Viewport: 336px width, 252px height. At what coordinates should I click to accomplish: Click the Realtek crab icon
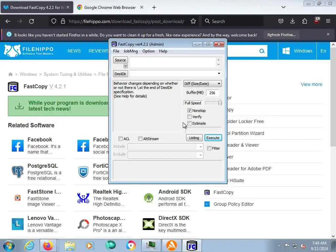click(x=83, y=198)
